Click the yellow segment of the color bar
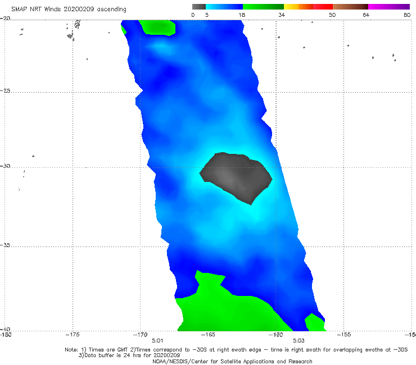The image size is (416, 365). (291, 7)
